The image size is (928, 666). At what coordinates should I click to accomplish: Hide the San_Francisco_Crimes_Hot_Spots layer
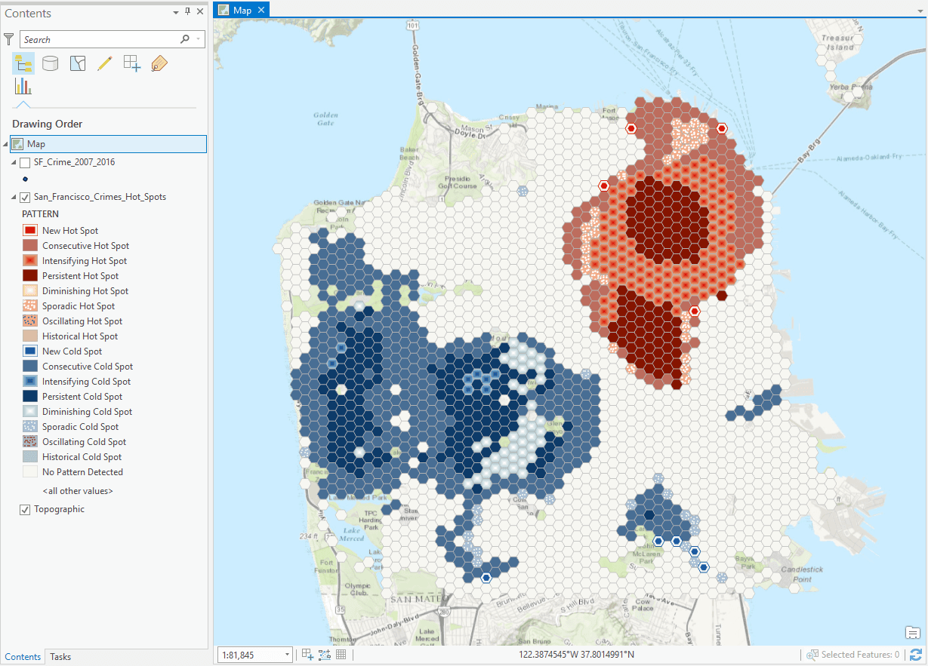pyautogui.click(x=25, y=196)
